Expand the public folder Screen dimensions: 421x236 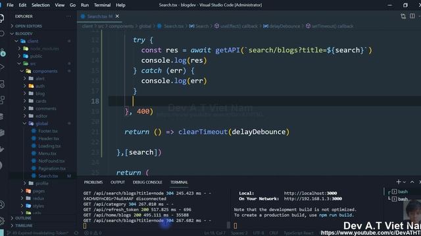click(x=36, y=56)
